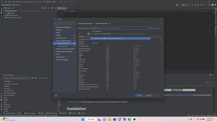The image size is (217, 122).
Task: Toggle the green conda package manager icon
Action: coord(88,34)
